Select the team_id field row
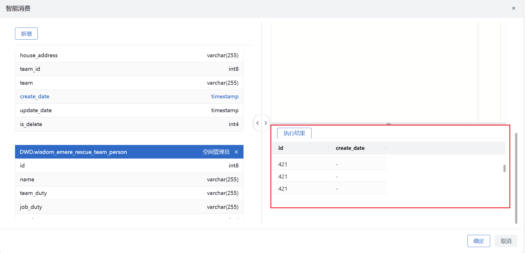525x253 pixels. click(129, 69)
